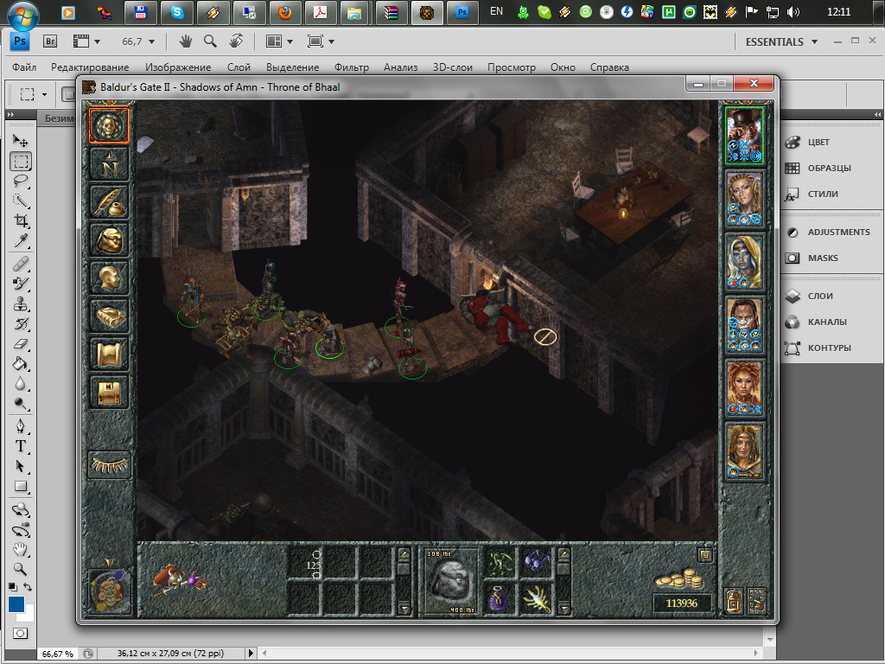Open the priest scroll button in game
Image resolution: width=885 pixels, height=664 pixels.
(x=109, y=354)
